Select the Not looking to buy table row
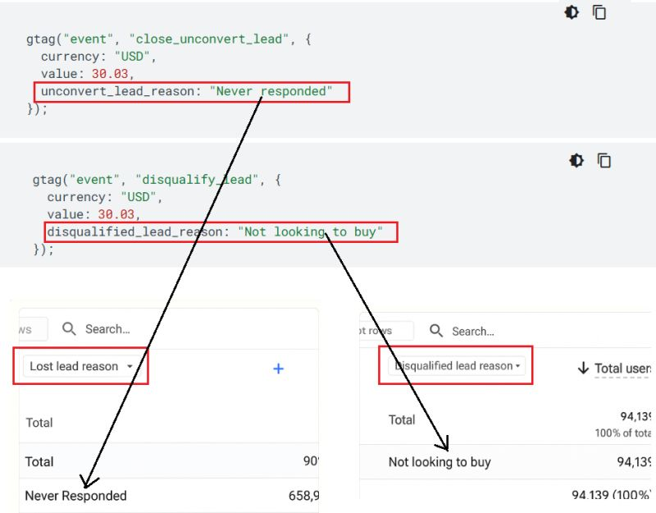This screenshot has height=513, width=656. tap(505, 462)
